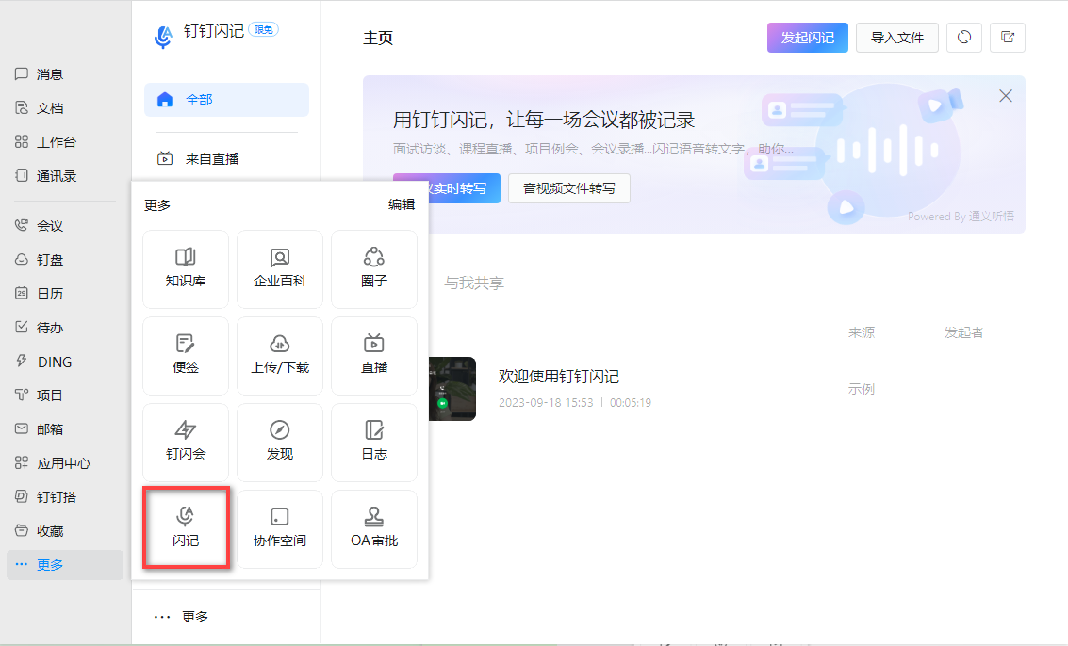Open 日志 tile in the popup

[x=374, y=442]
